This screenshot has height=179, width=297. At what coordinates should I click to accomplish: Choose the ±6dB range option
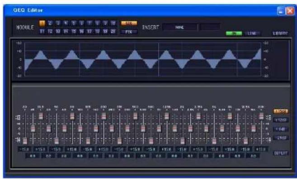[281, 129]
